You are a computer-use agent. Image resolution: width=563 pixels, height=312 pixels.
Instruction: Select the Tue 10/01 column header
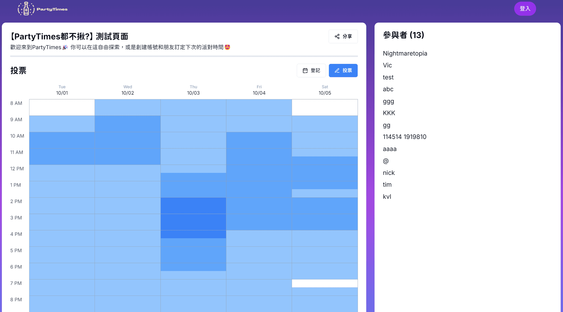(62, 90)
